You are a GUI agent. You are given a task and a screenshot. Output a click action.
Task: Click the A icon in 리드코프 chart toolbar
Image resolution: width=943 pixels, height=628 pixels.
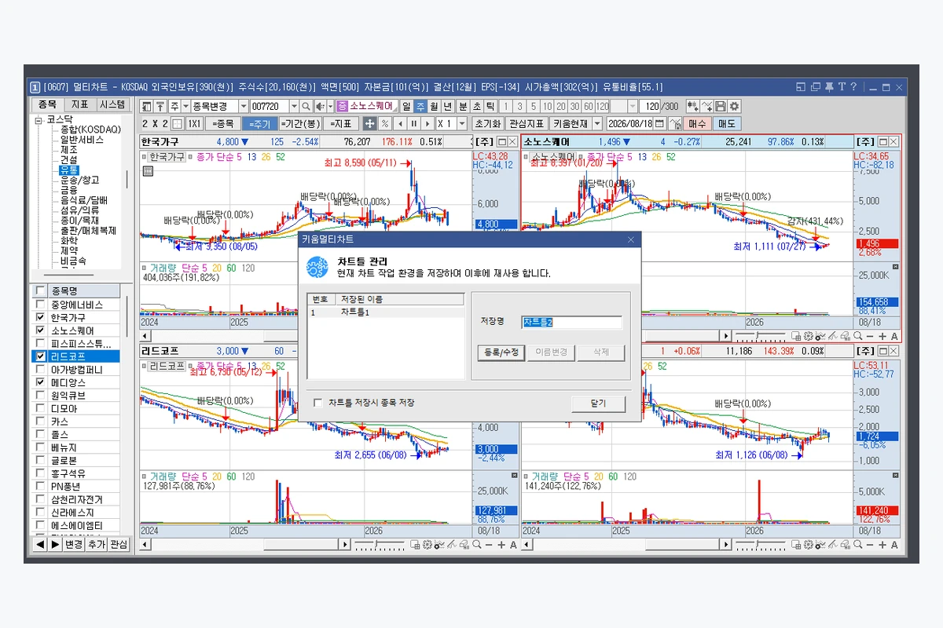click(513, 545)
